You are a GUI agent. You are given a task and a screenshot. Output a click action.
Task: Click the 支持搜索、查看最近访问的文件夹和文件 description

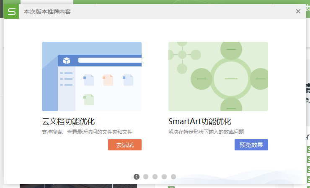(87, 132)
